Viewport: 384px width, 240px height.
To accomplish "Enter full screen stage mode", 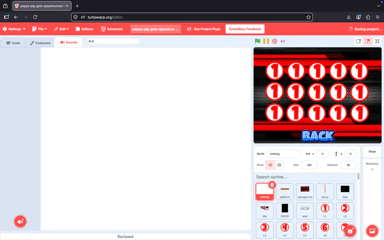I will (378, 41).
